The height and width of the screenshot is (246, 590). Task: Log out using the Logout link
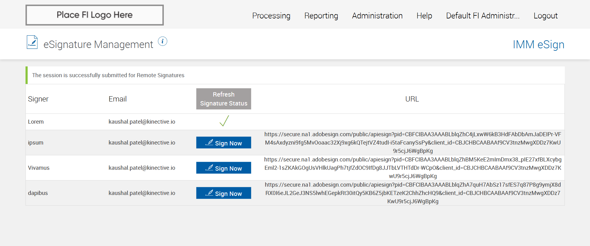click(x=545, y=16)
